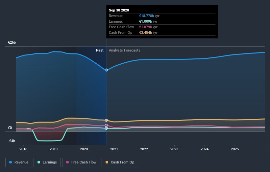Image resolution: width=270 pixels, height=172 pixels.
Task: Toggle the Cash From Op legend button
Action: pyautogui.click(x=120, y=162)
